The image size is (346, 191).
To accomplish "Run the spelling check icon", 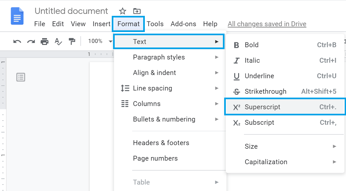I will [x=58, y=41].
